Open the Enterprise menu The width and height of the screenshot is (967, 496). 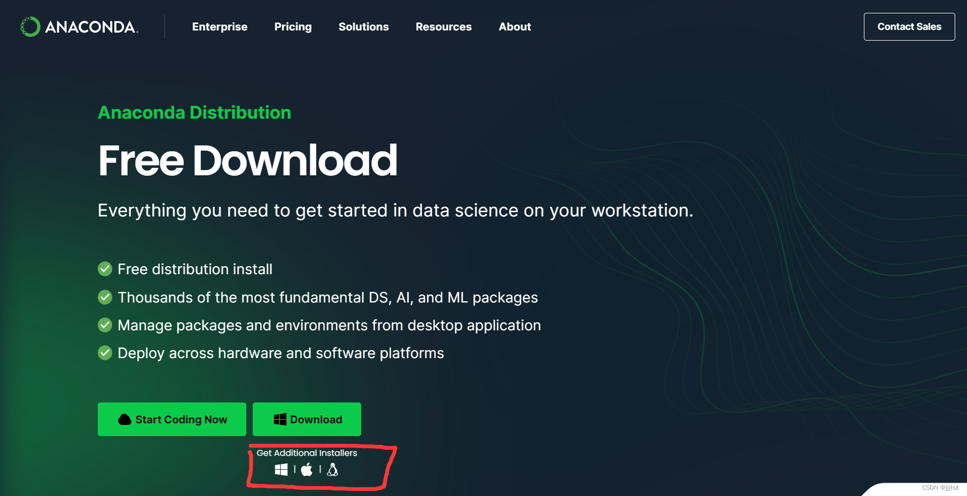[x=220, y=27]
